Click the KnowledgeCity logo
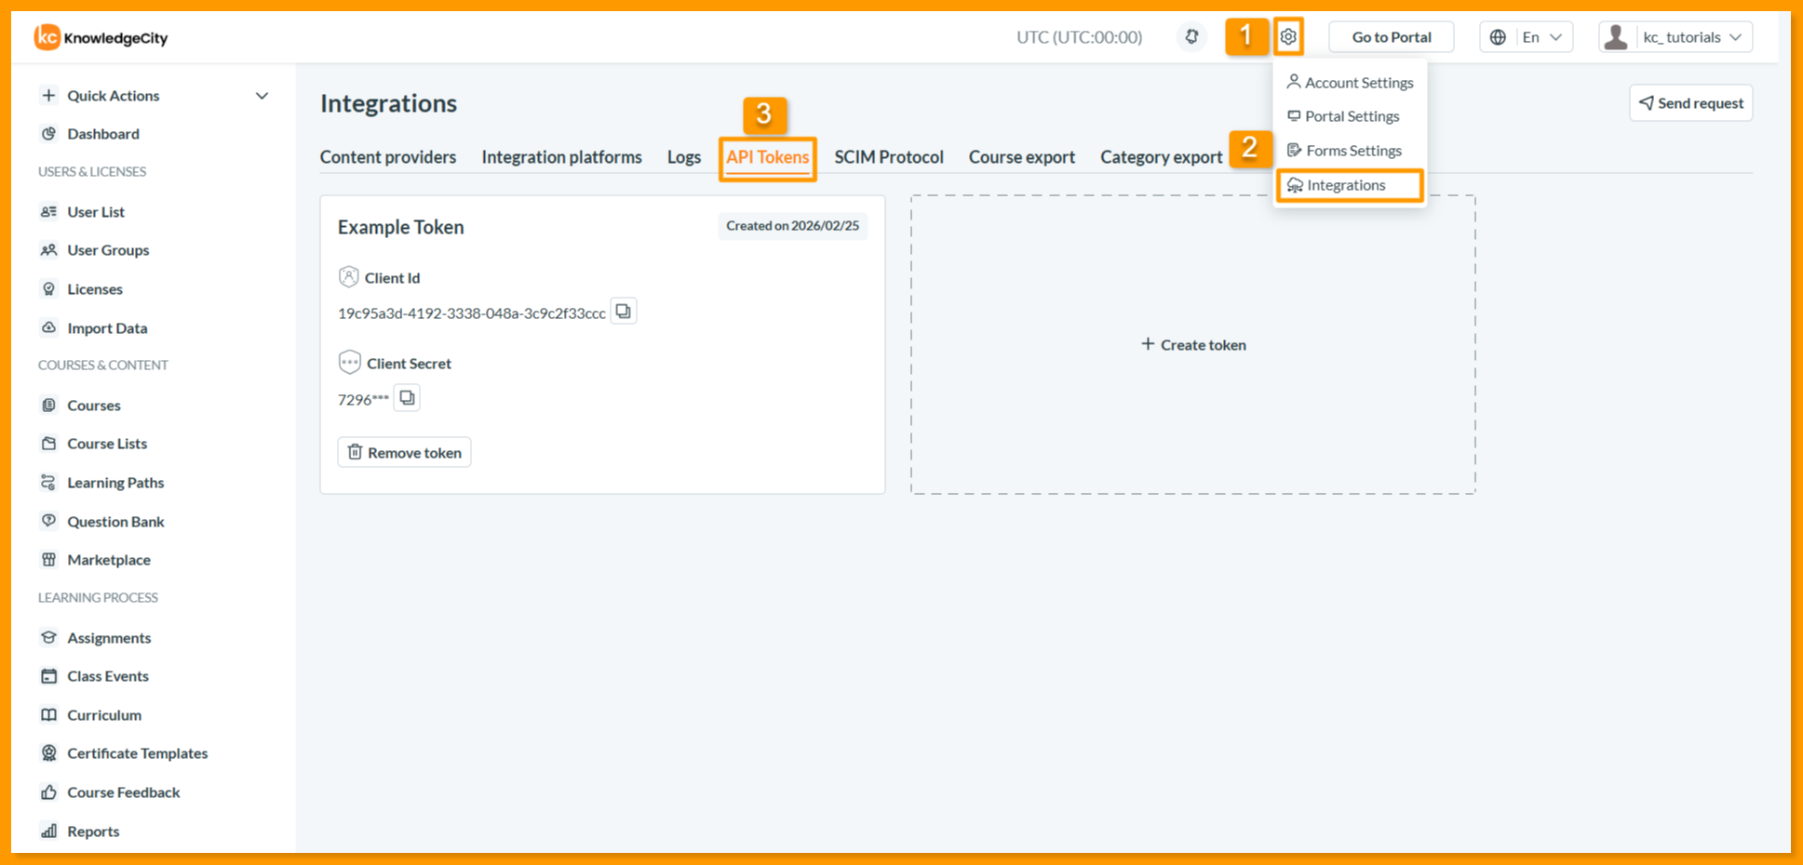Image resolution: width=1803 pixels, height=865 pixels. (x=101, y=38)
